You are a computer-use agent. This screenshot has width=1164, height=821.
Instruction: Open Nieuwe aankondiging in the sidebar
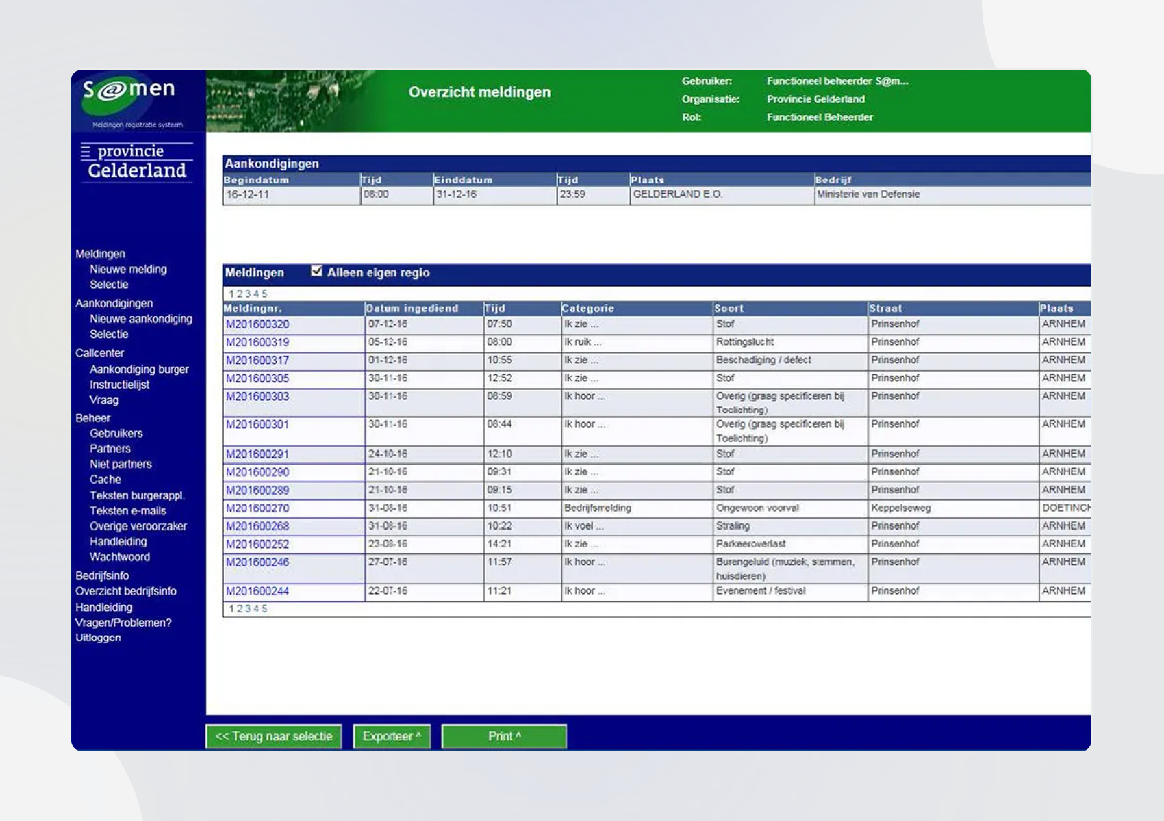pos(140,319)
